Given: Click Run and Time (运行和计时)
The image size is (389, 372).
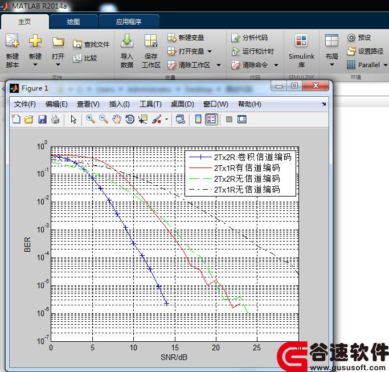Looking at the screenshot, I should (252, 51).
